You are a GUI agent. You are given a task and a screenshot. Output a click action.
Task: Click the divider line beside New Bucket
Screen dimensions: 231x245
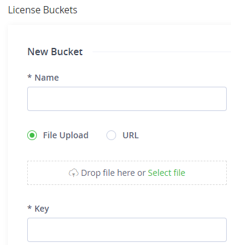point(161,52)
